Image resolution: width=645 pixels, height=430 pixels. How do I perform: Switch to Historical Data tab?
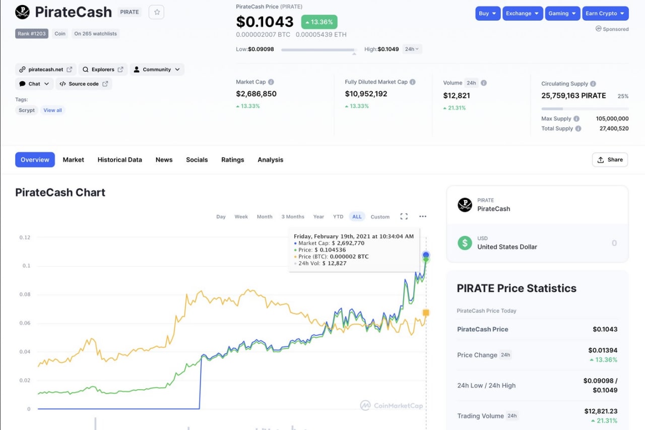pos(120,160)
